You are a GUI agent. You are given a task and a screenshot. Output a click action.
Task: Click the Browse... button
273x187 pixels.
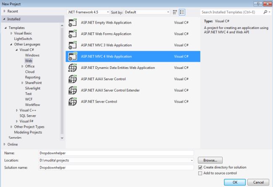click(x=210, y=161)
